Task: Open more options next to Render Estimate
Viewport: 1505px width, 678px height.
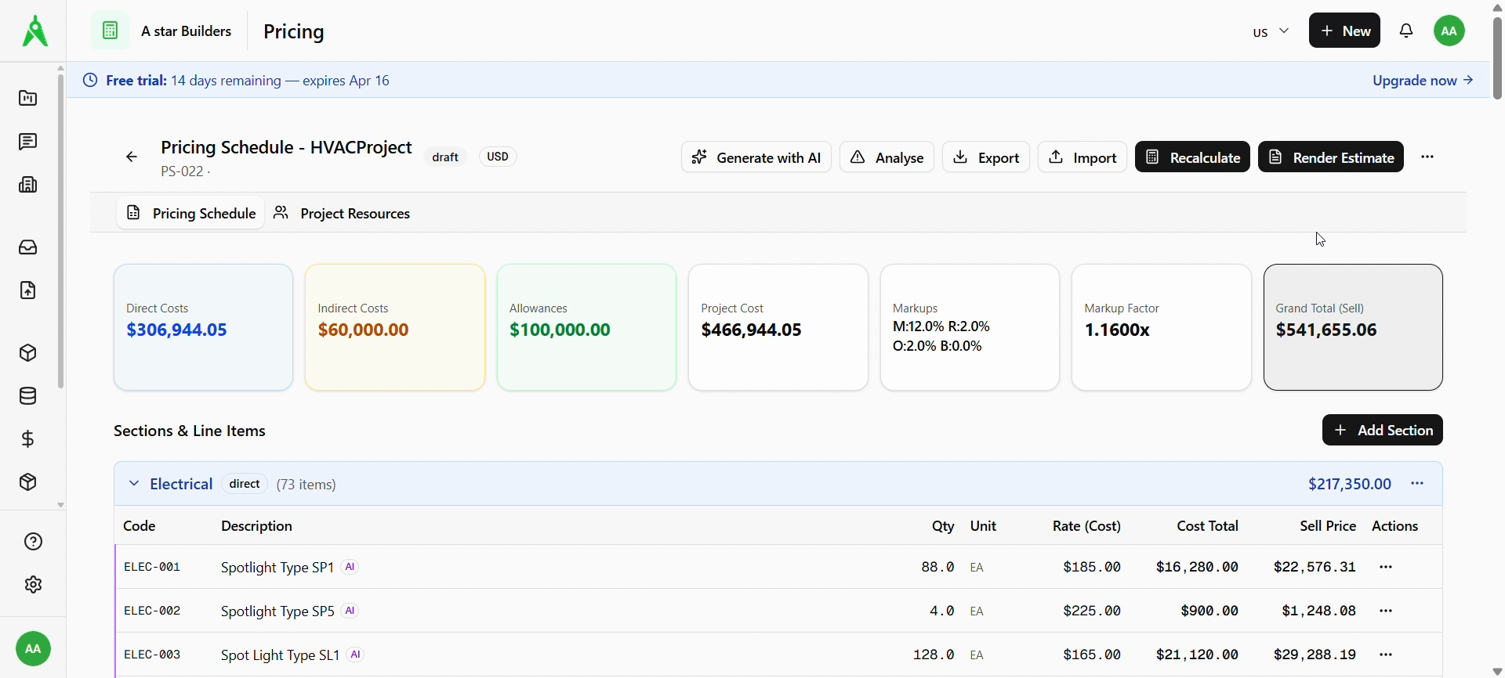Action: tap(1427, 157)
